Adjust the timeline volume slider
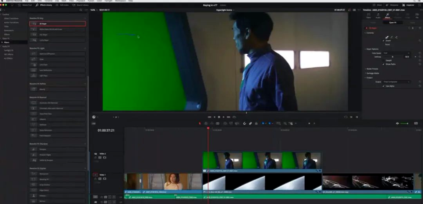423x204 pixels. (404, 123)
